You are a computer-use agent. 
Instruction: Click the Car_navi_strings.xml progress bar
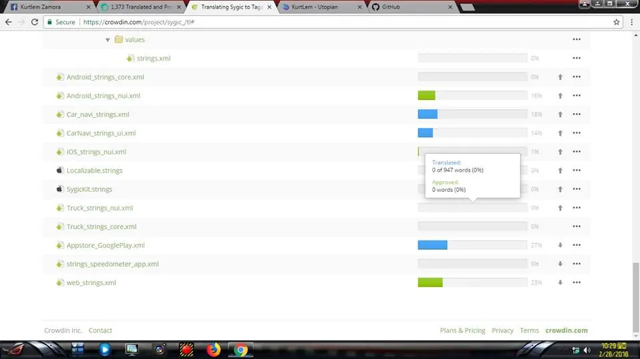472,115
